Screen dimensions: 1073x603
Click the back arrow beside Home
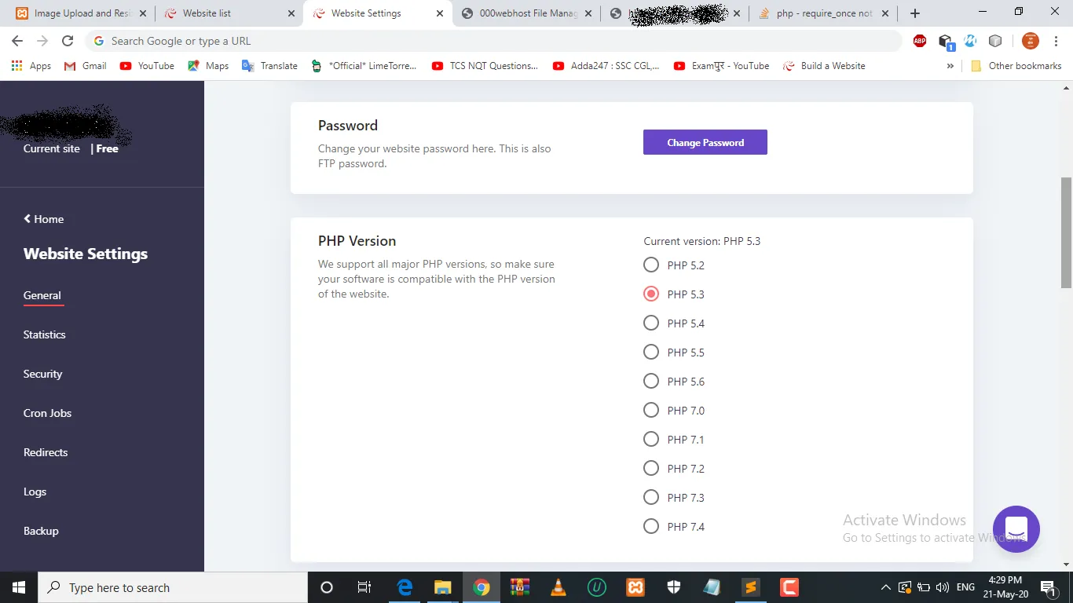click(27, 219)
